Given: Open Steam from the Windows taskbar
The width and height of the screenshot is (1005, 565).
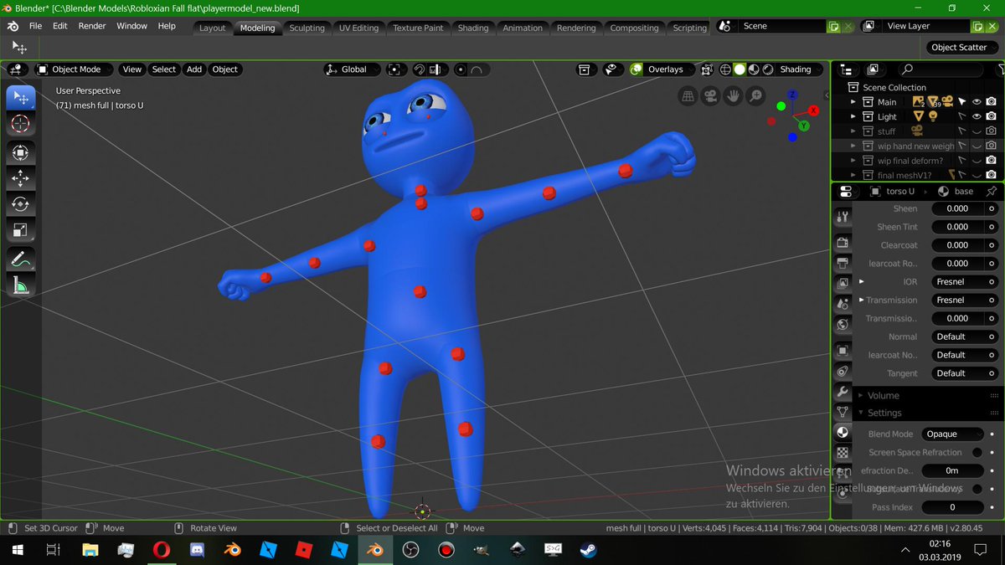Looking at the screenshot, I should [x=589, y=549].
